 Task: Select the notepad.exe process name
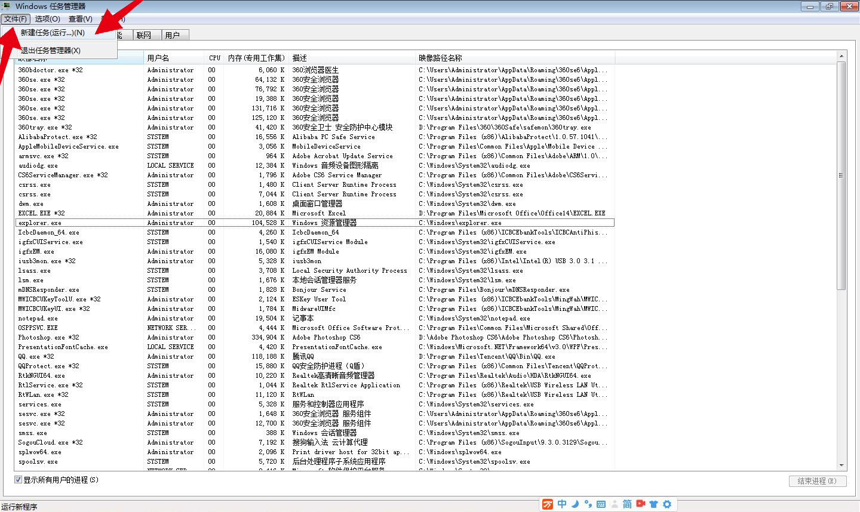[x=38, y=318]
